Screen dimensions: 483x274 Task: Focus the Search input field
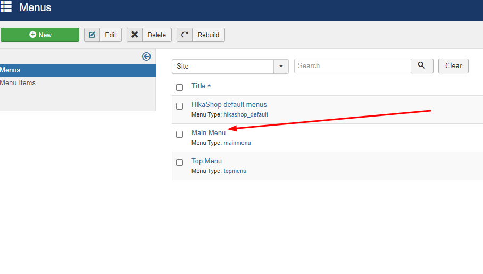tap(352, 65)
